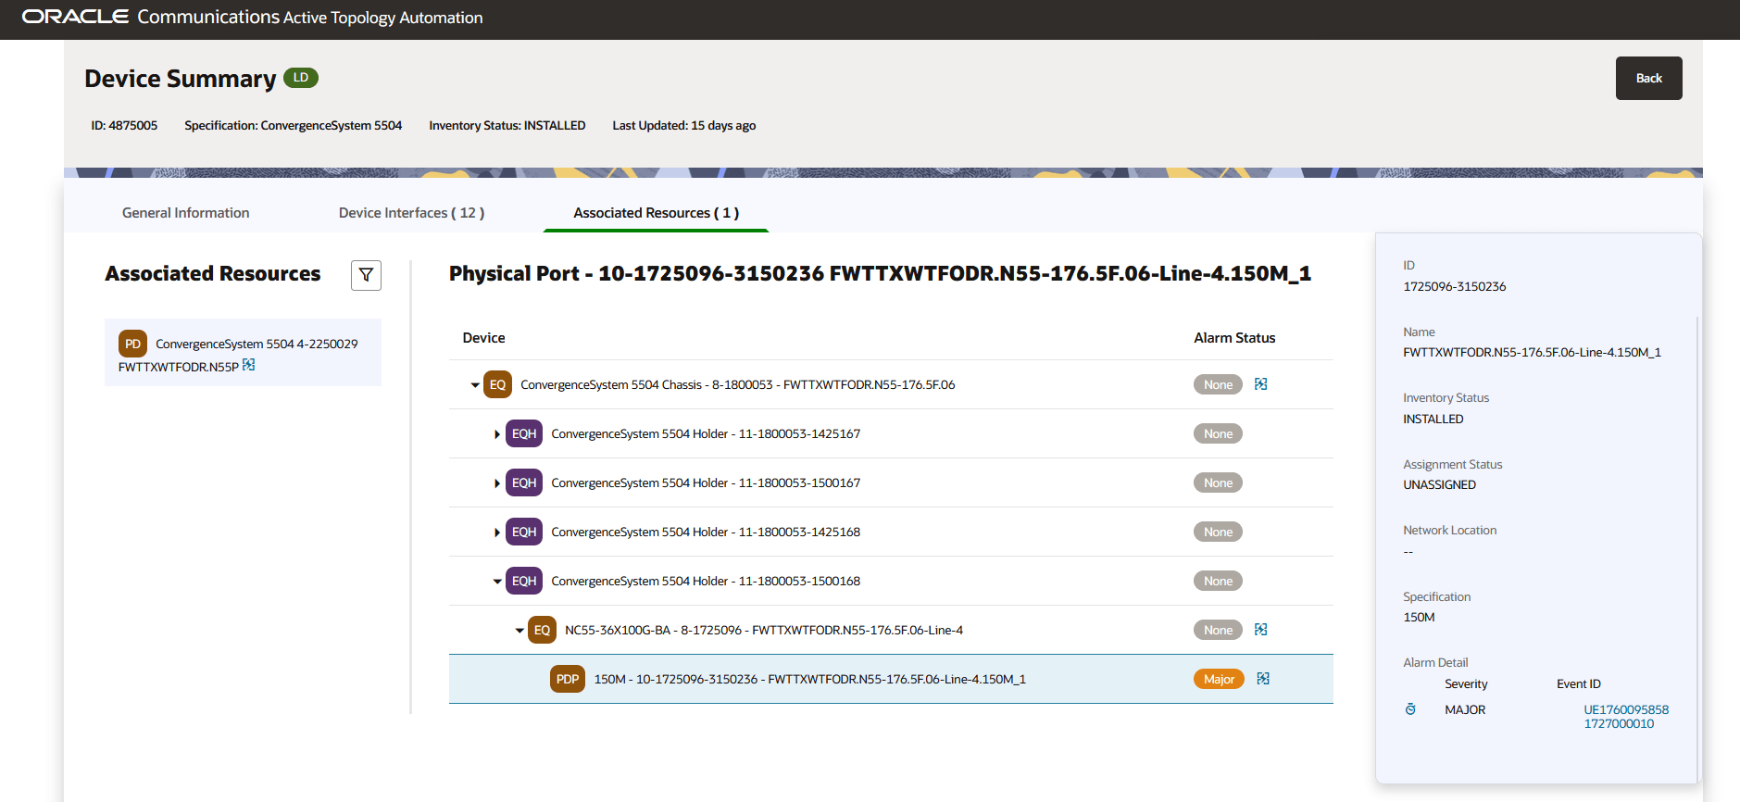Click the Physical Port heading title

pos(880,273)
